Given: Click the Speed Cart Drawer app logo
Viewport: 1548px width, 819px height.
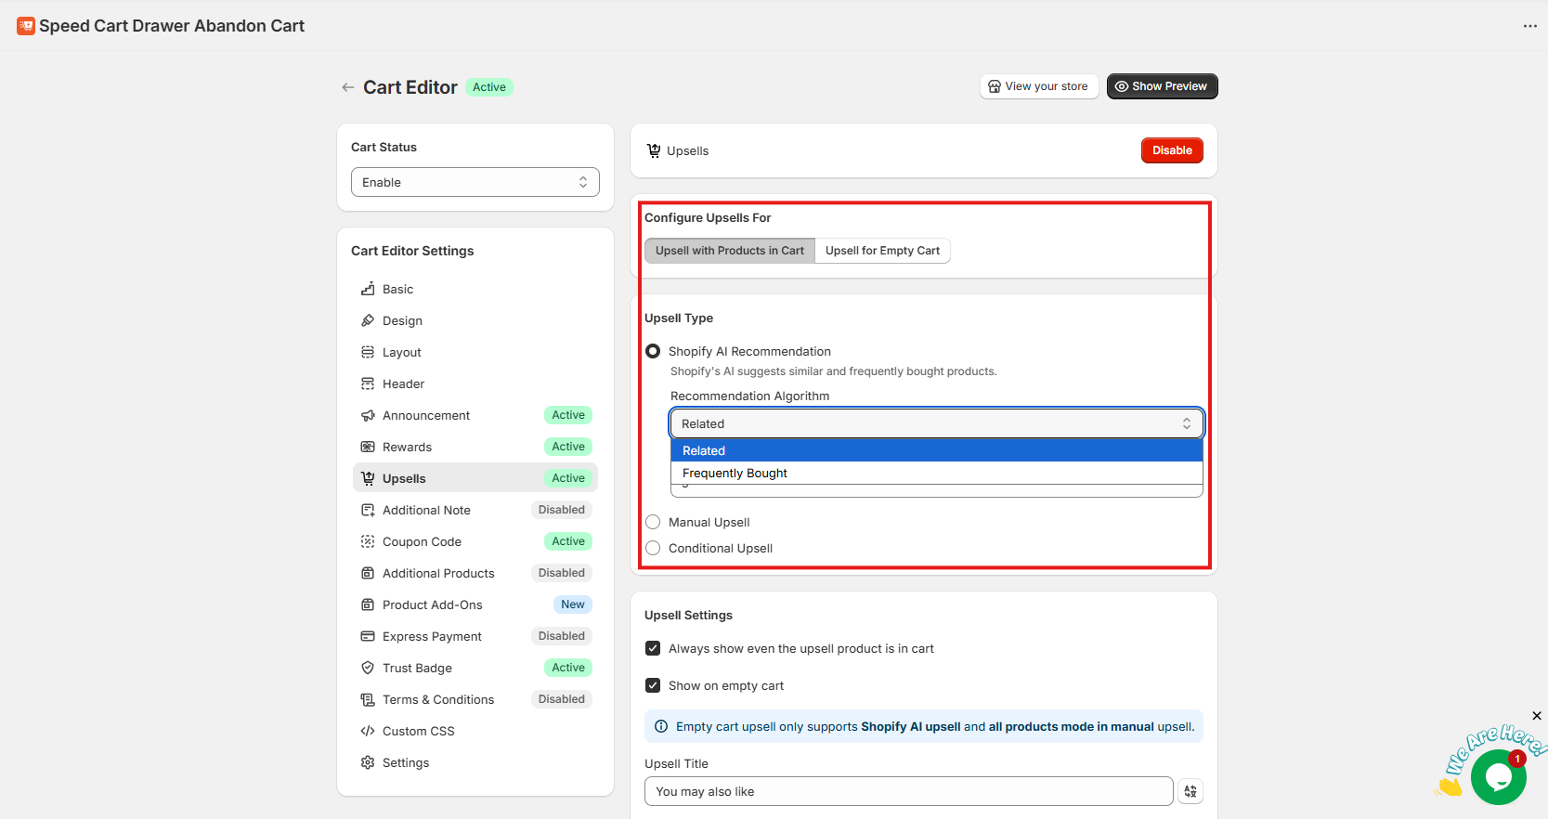Looking at the screenshot, I should point(26,26).
